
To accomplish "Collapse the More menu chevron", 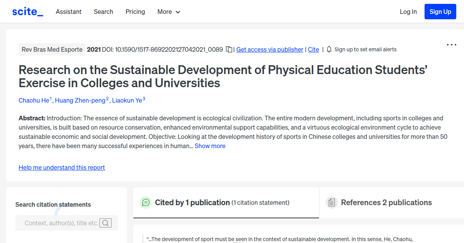I will 178,12.
